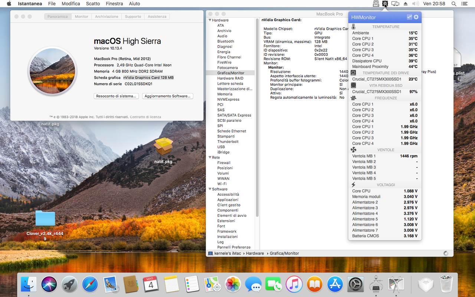Image resolution: width=475 pixels, height=297 pixels.
Task: Launch Siri from the Dock
Action: (49, 284)
